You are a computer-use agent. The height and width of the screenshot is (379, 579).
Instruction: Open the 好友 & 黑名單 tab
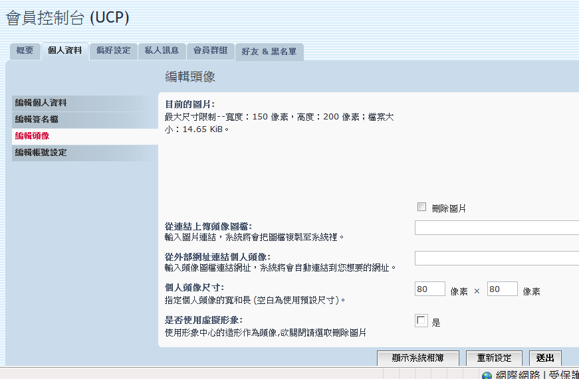tap(269, 51)
